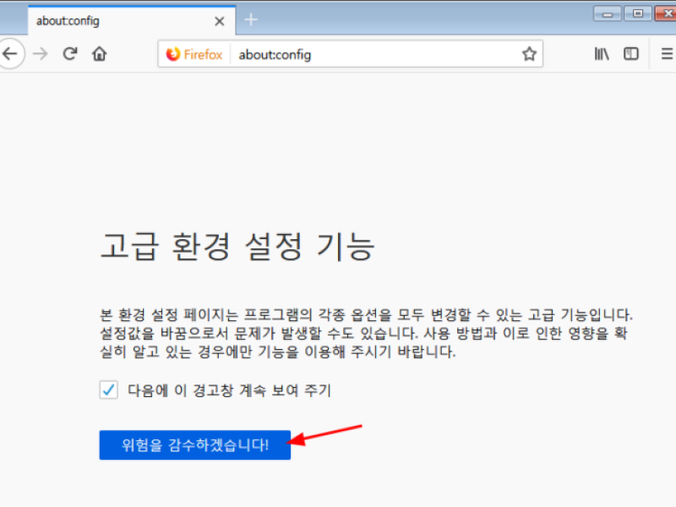Minimize the Firefox window
Viewport: 676px width, 507px height.
(x=607, y=14)
